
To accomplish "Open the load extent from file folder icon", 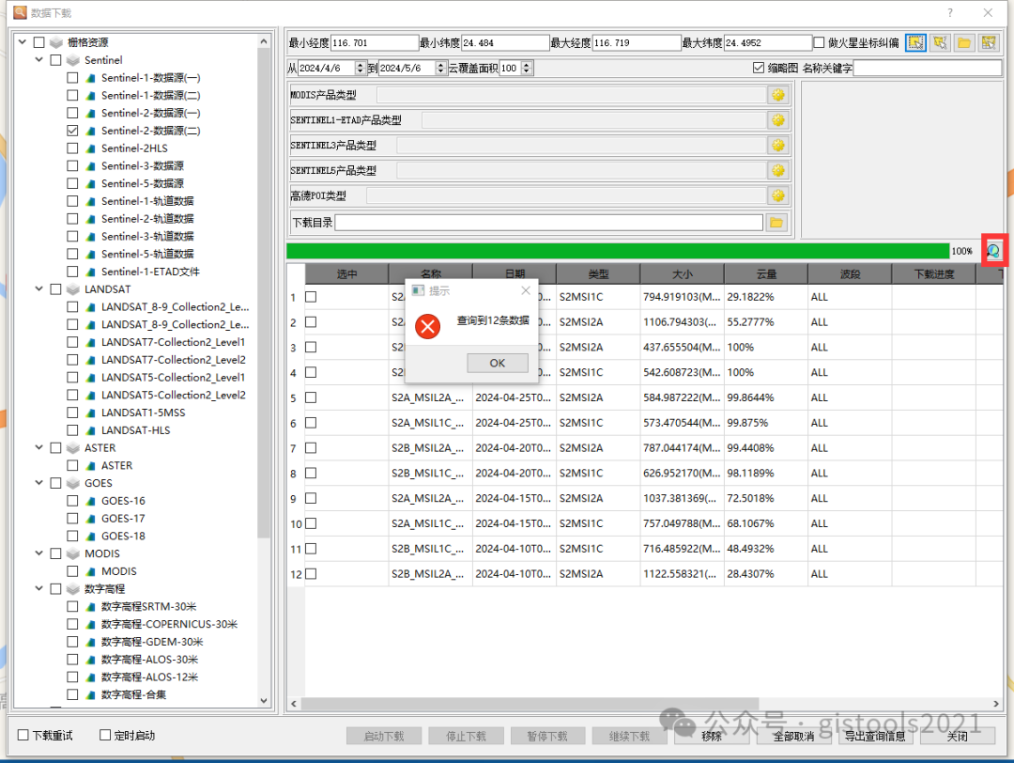I will tap(964, 42).
